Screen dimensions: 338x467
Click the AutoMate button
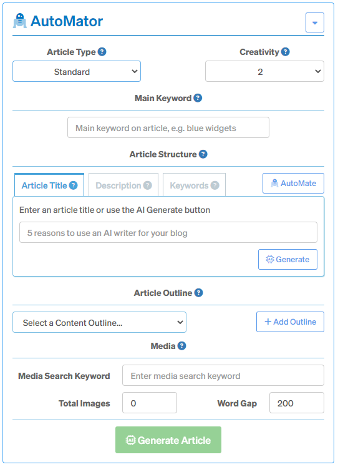pos(293,183)
